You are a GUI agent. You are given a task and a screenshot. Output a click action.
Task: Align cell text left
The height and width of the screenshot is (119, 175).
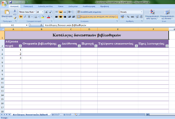57,17
